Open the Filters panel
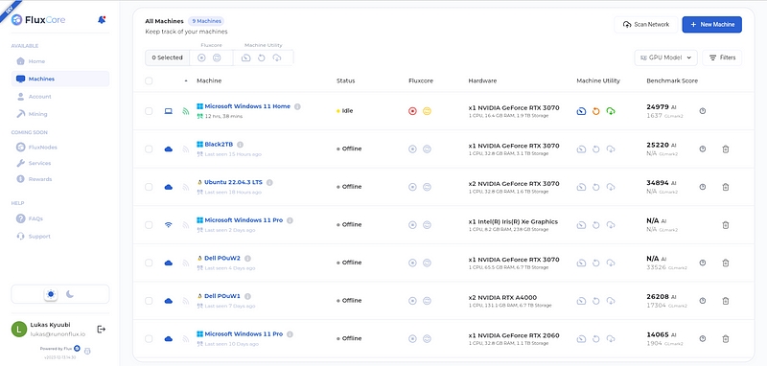Image resolution: width=767 pixels, height=366 pixels. (x=722, y=57)
